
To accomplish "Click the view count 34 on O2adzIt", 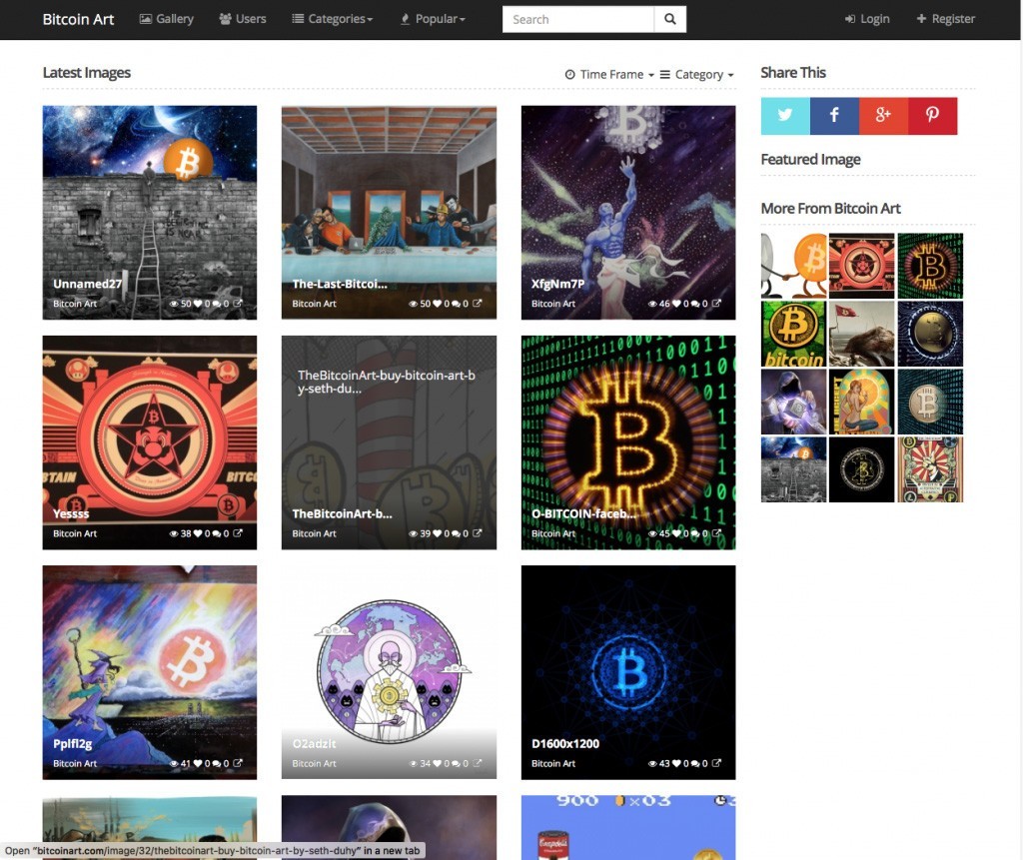I will click(x=426, y=763).
